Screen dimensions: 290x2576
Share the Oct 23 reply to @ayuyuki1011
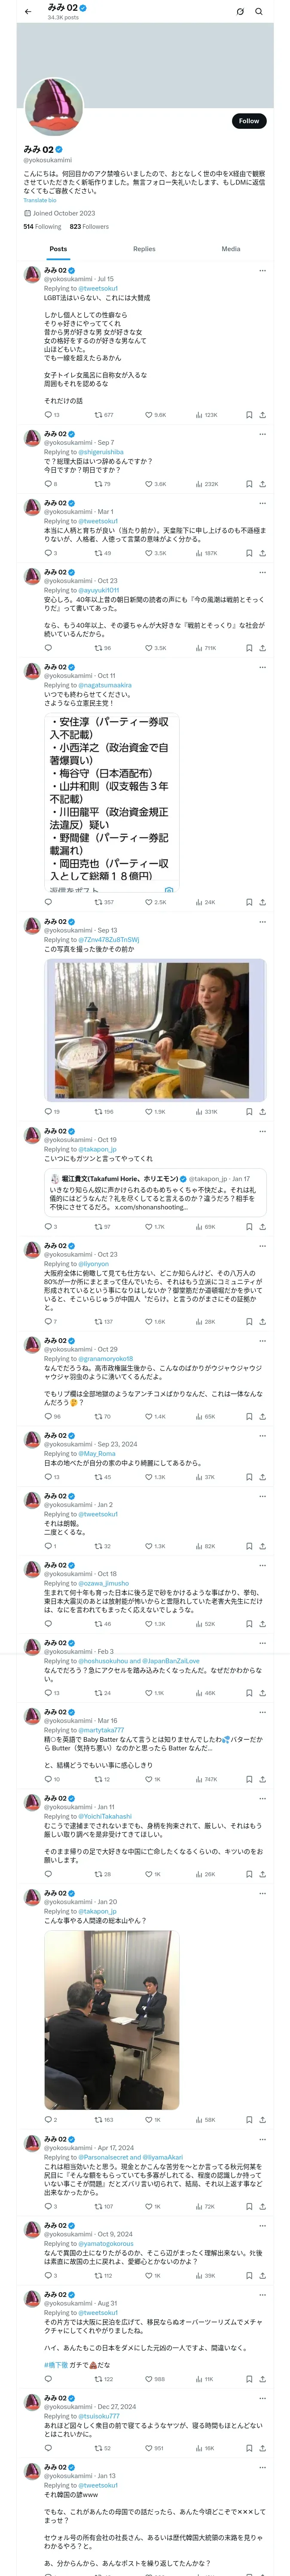coord(262,648)
